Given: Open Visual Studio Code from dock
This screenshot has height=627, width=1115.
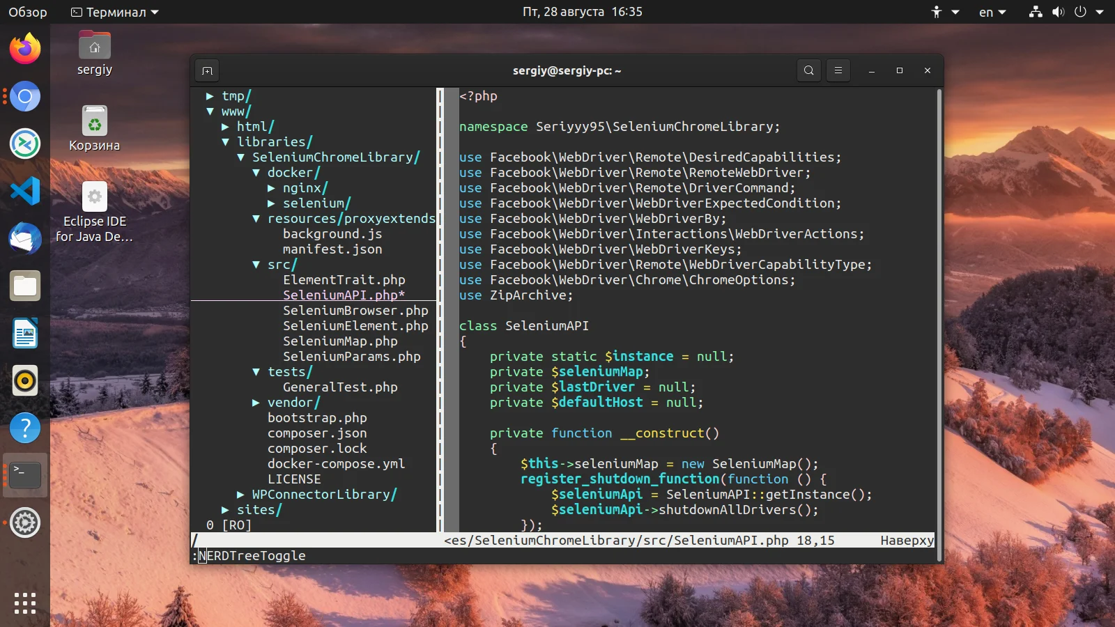Looking at the screenshot, I should (x=25, y=191).
